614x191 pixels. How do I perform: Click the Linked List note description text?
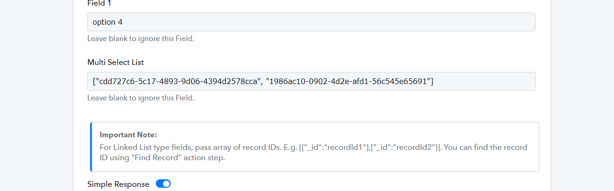coord(314,153)
